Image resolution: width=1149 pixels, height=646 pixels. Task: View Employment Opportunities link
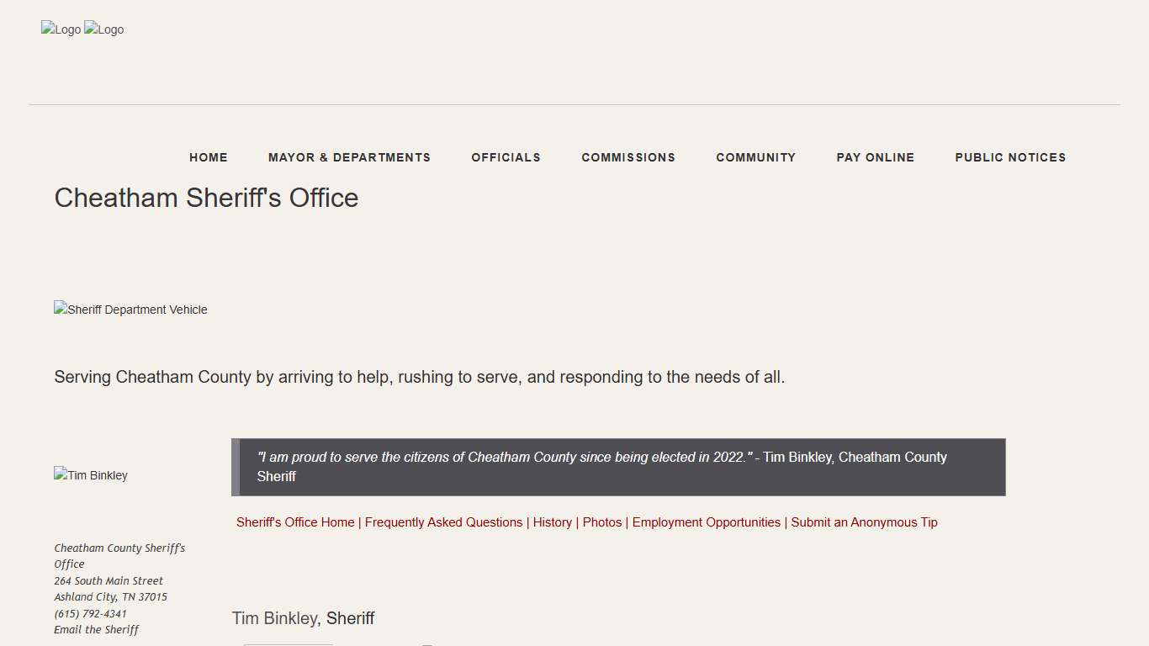click(x=706, y=522)
